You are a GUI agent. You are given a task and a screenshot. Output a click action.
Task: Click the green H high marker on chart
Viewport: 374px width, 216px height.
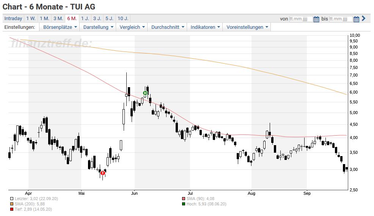[x=145, y=93]
